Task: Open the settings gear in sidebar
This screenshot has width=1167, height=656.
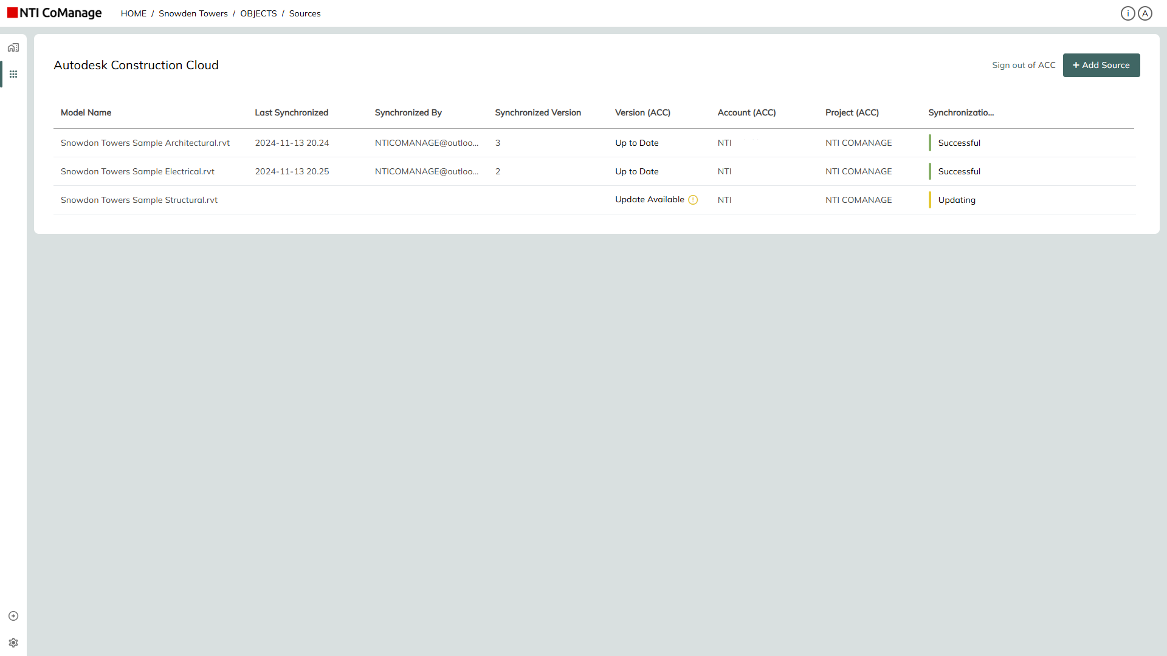Action: coord(13,643)
